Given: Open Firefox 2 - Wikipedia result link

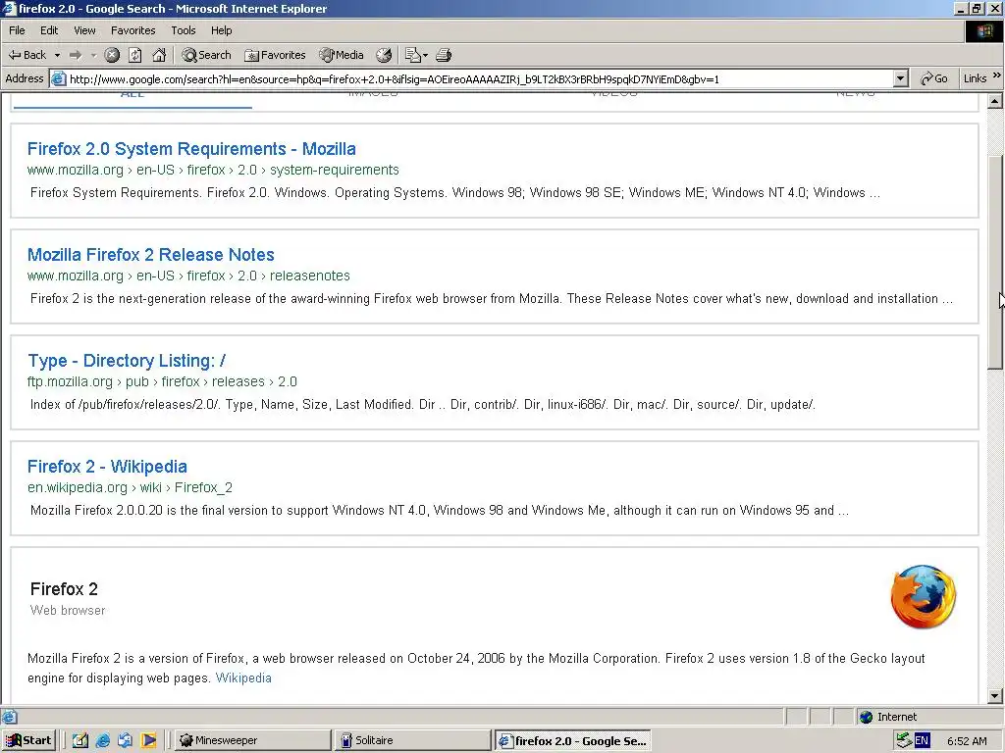Looking at the screenshot, I should pyautogui.click(x=107, y=466).
